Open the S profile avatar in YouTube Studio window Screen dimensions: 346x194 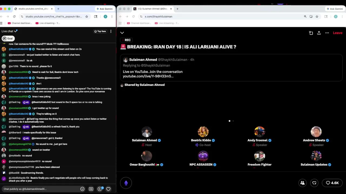[105, 16]
